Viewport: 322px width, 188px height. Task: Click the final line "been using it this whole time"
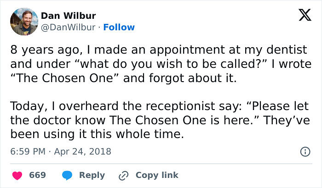(x=97, y=134)
